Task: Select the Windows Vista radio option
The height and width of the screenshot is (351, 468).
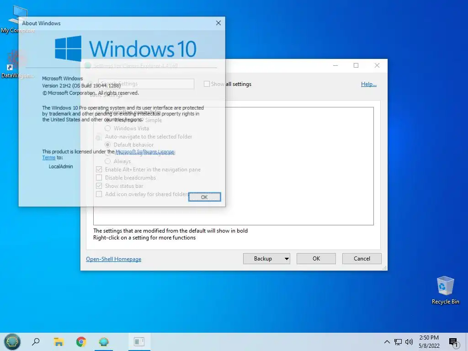Action: 108,128
